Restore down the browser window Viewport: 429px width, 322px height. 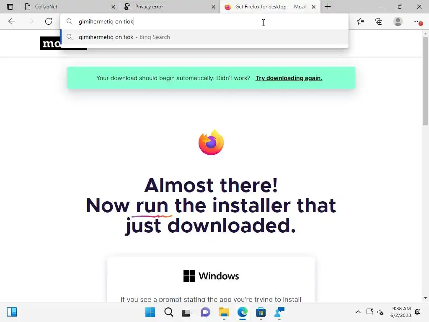pos(400,7)
